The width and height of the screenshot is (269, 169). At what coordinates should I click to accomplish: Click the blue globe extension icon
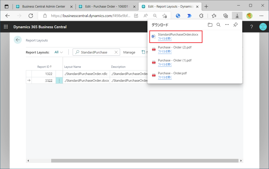178,16
